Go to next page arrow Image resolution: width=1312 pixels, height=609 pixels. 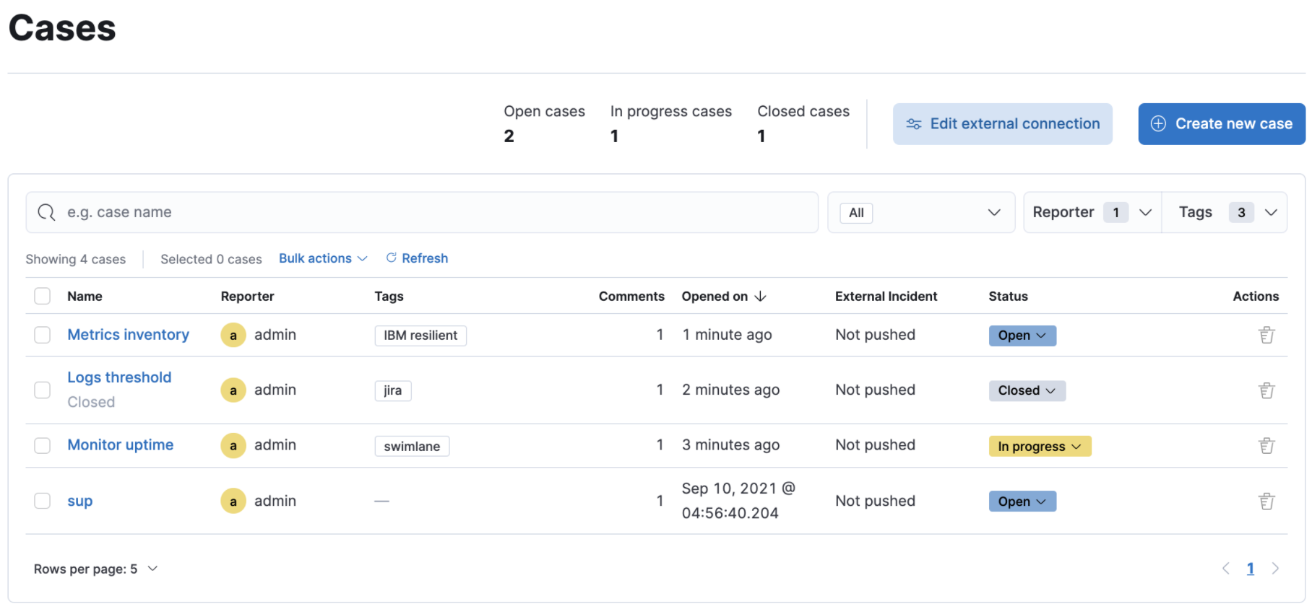coord(1275,569)
